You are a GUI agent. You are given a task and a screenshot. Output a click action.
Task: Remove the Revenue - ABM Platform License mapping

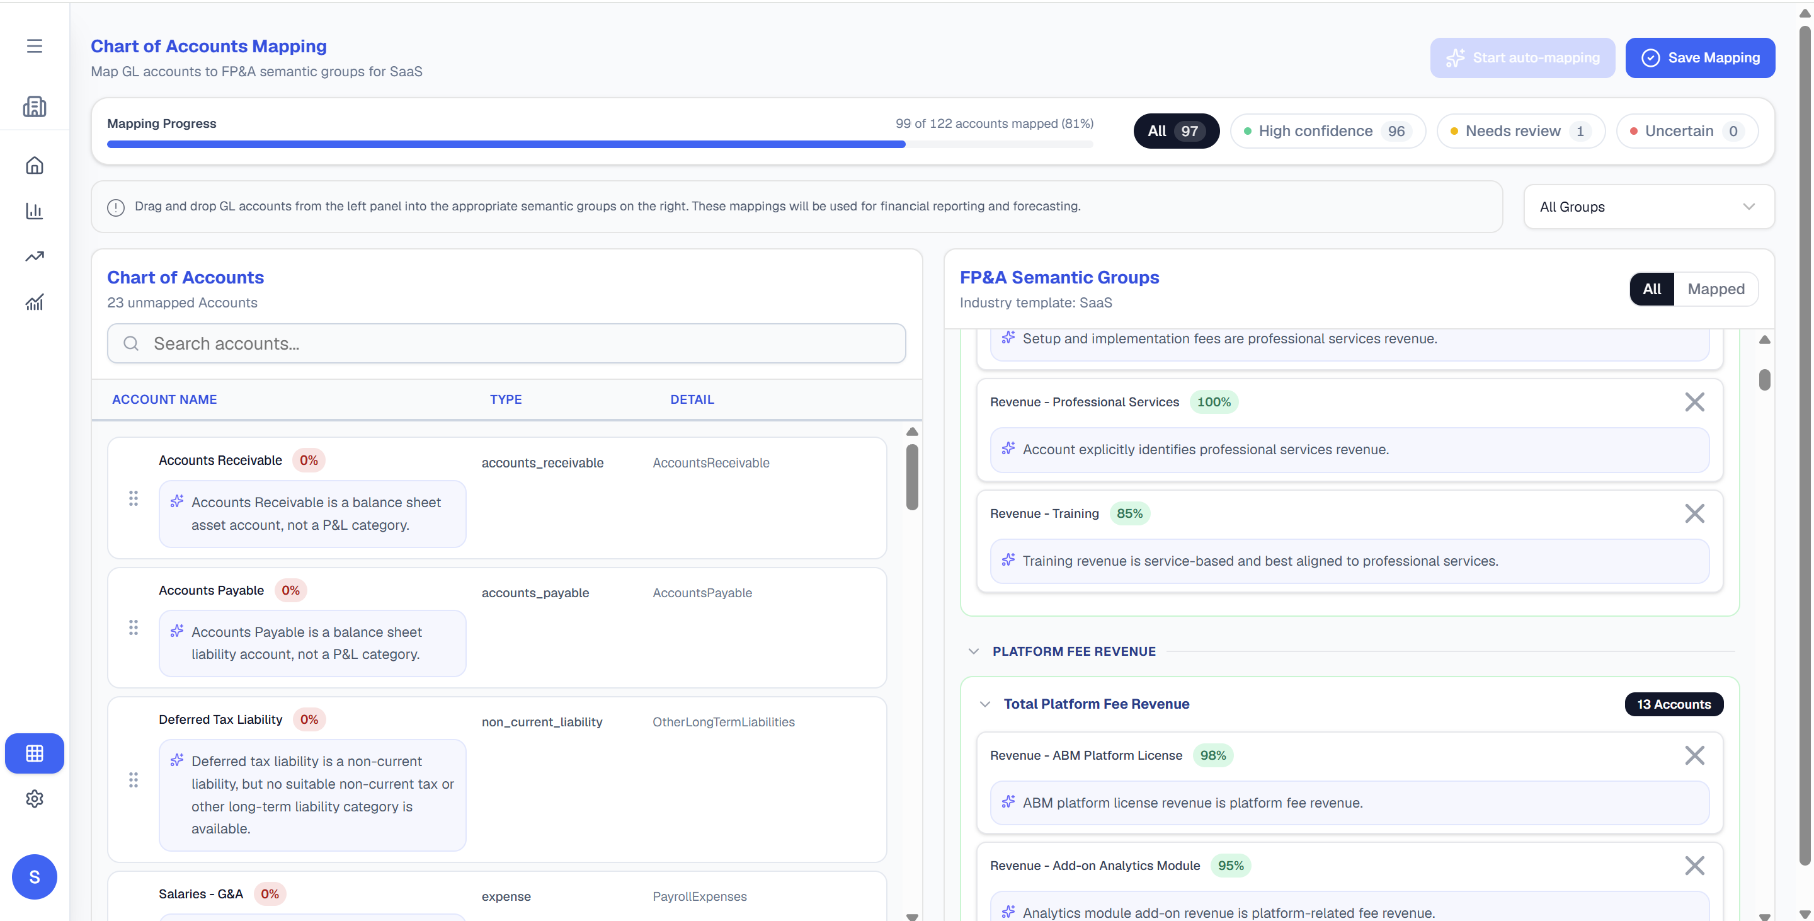coord(1694,755)
